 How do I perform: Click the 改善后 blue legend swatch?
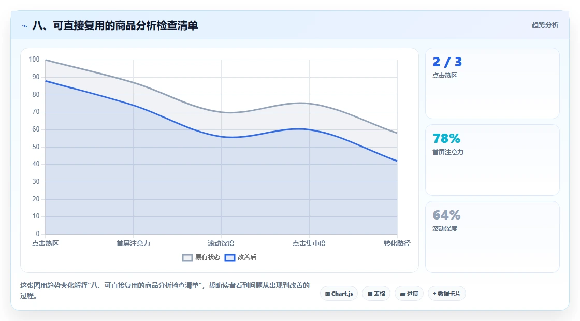click(230, 258)
